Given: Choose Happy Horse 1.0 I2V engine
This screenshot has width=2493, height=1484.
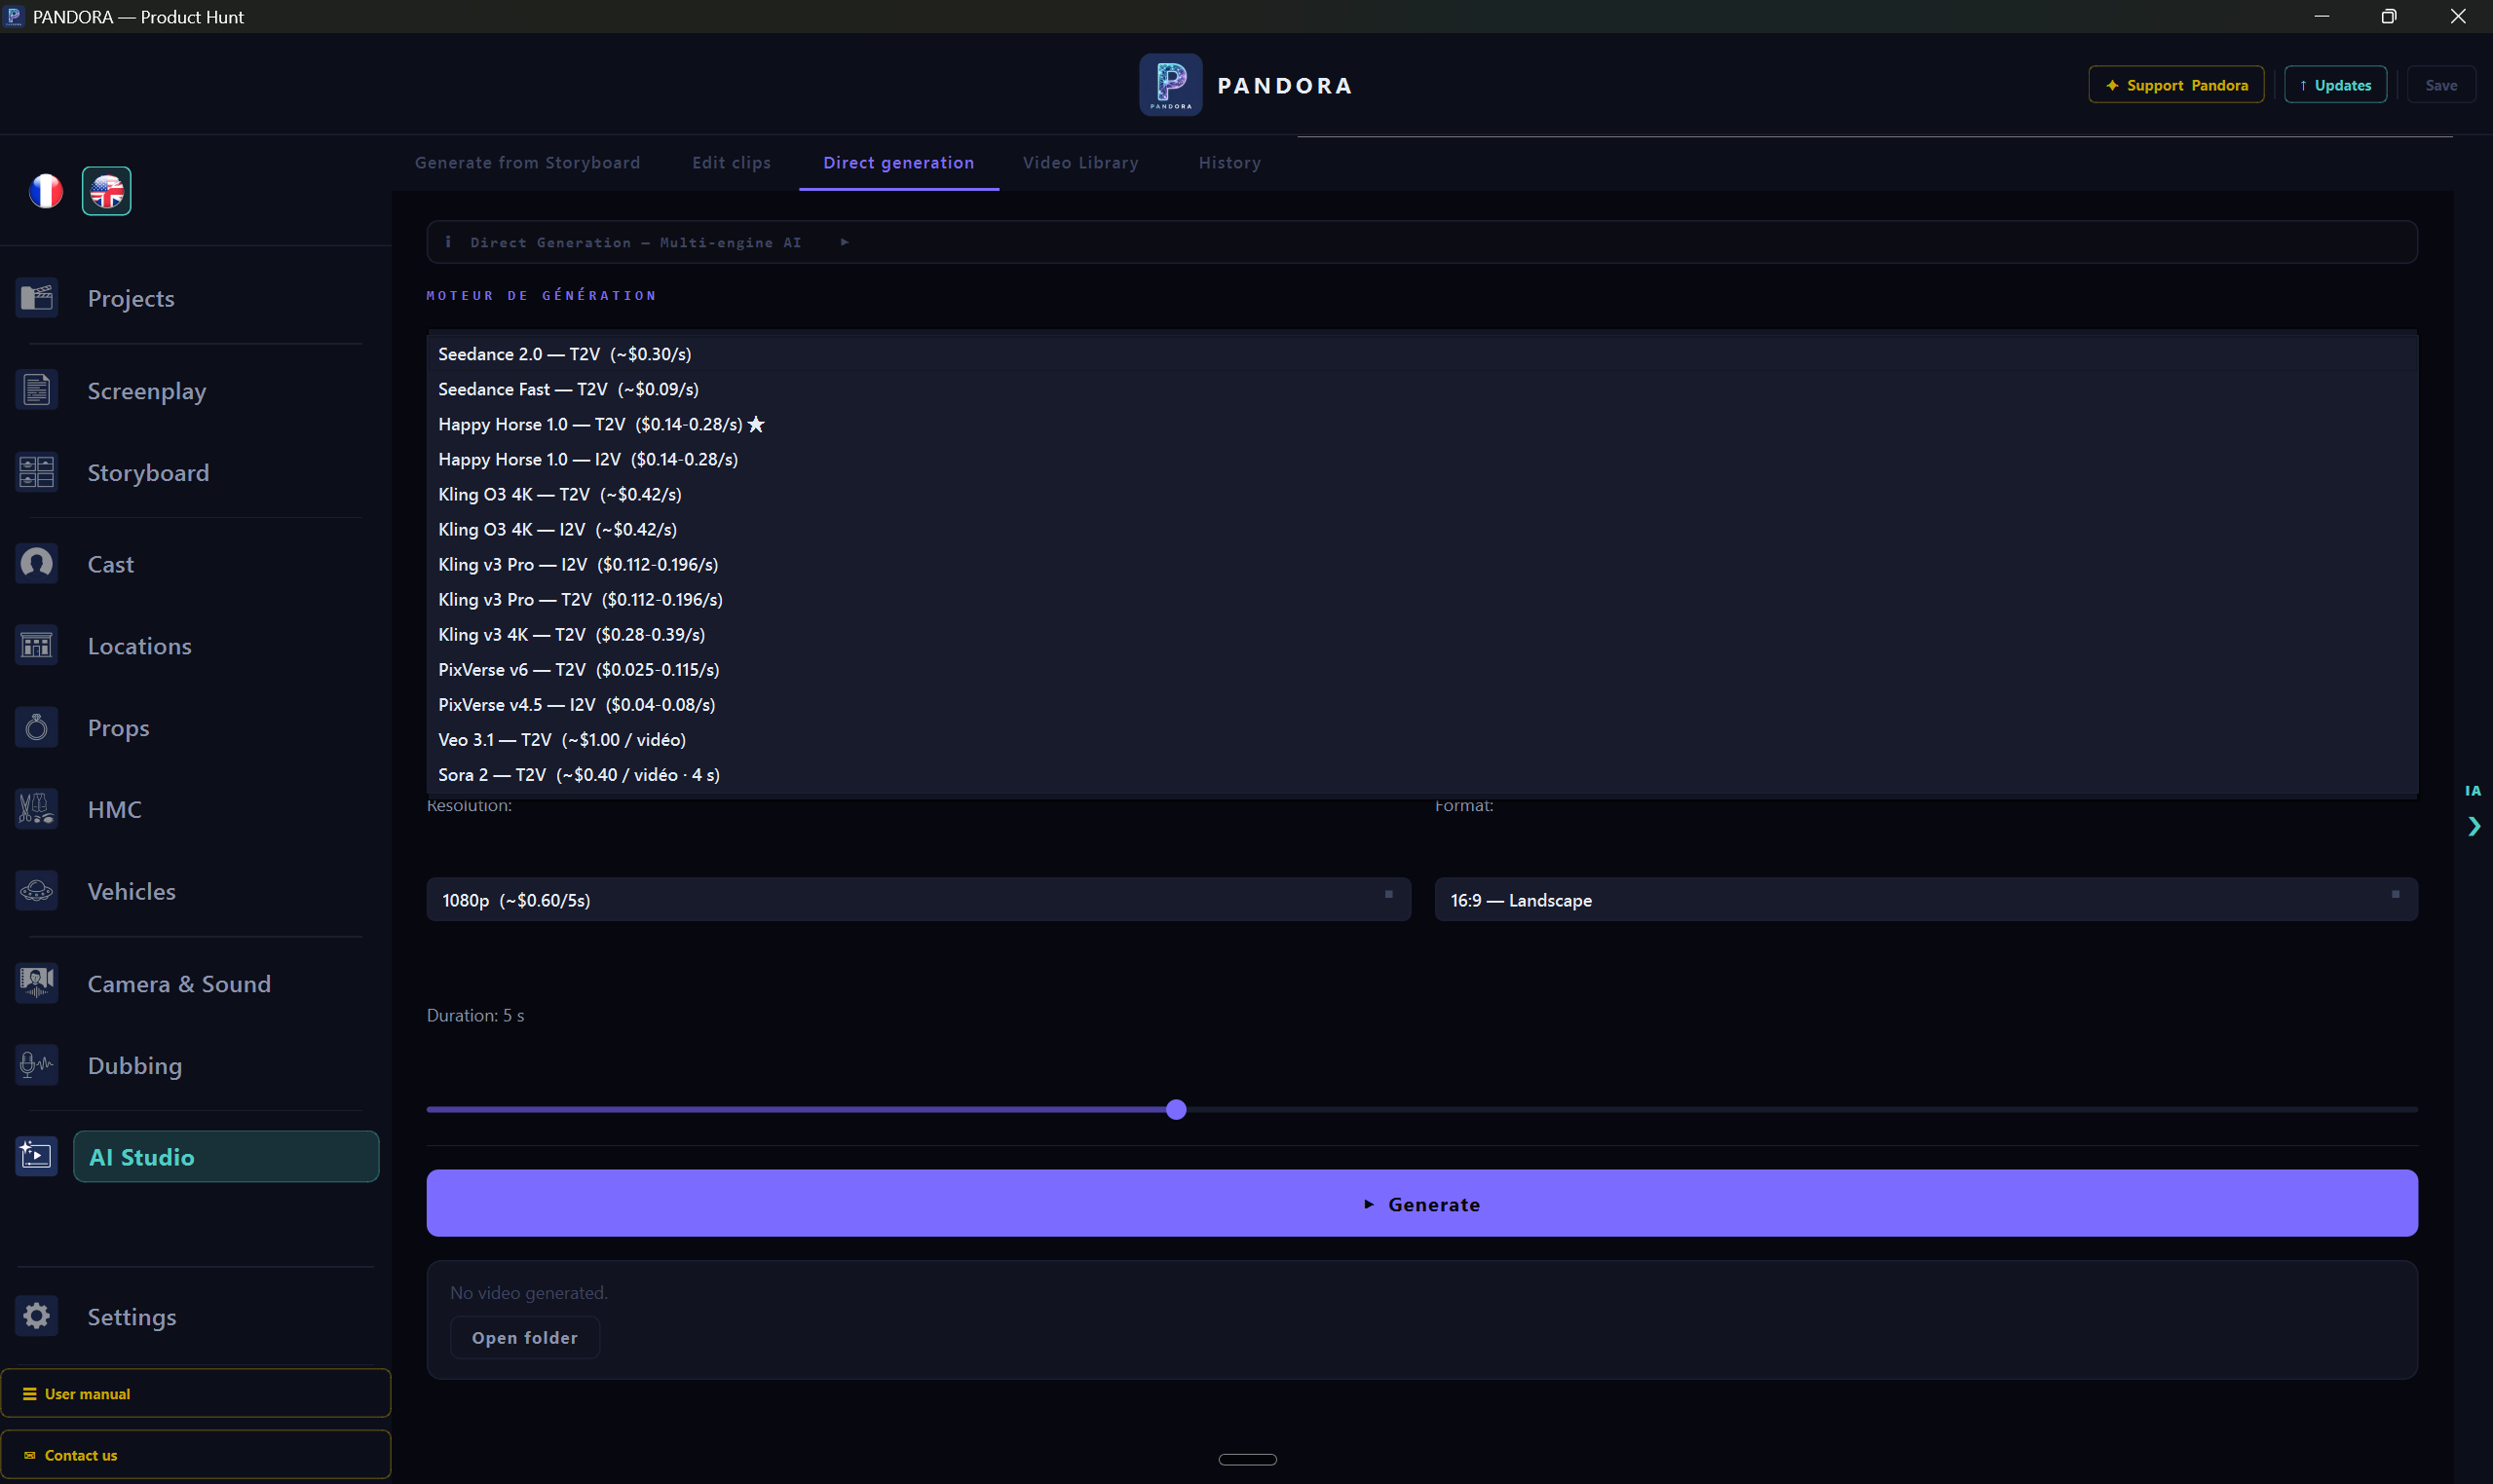Looking at the screenshot, I should click(x=1421, y=459).
